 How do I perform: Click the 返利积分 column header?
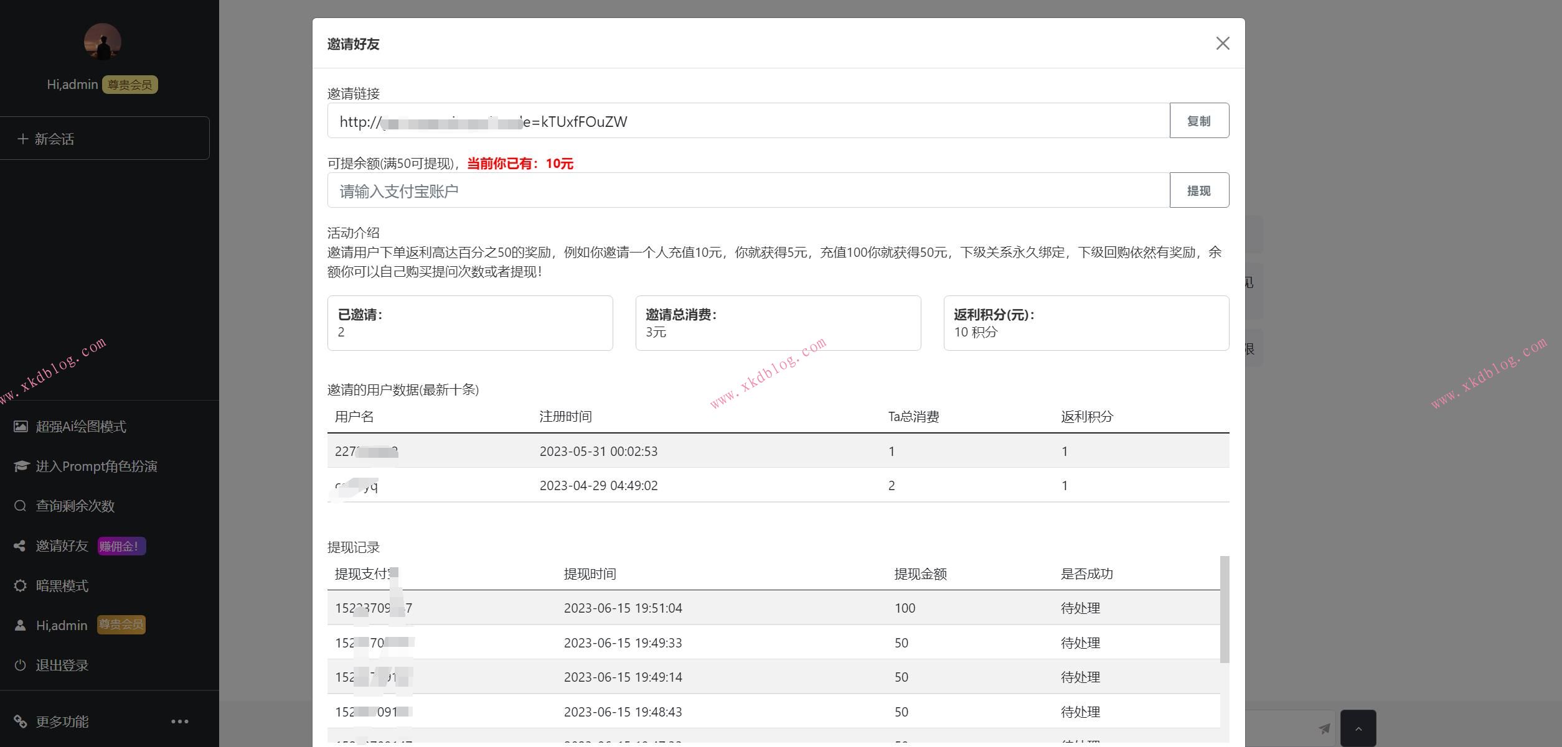(1087, 416)
